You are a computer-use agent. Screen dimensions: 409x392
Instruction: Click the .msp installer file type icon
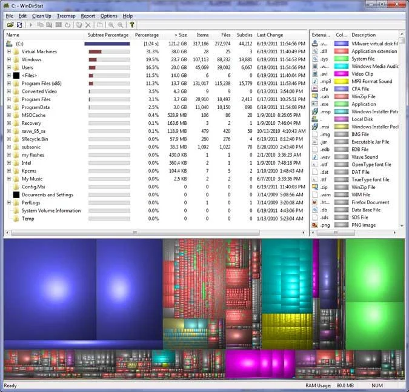[315, 111]
